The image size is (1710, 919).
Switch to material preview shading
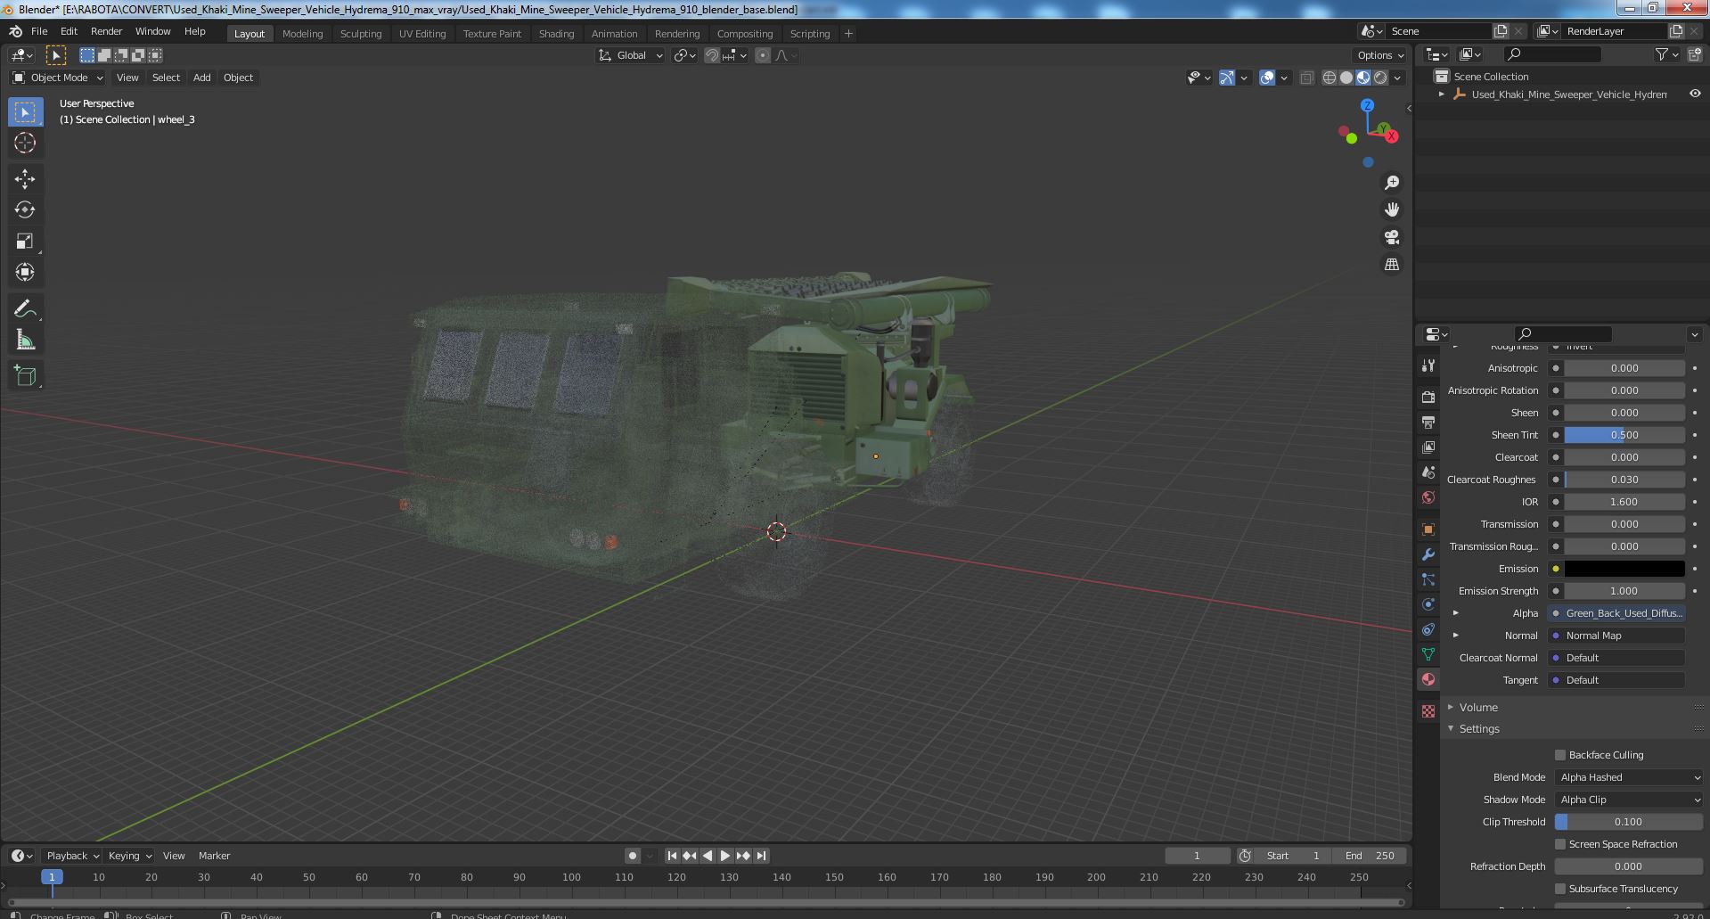[x=1363, y=78]
